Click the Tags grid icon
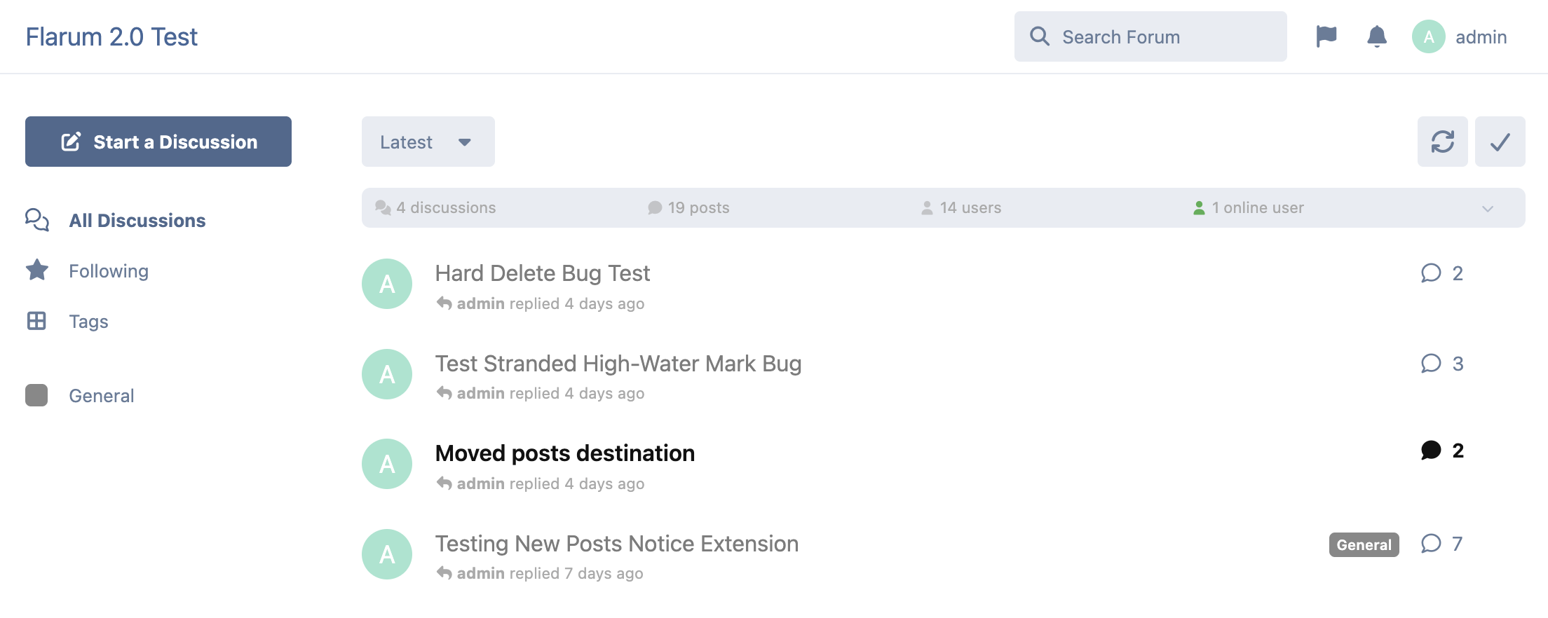Screen dimensions: 1548x618 tap(36, 321)
